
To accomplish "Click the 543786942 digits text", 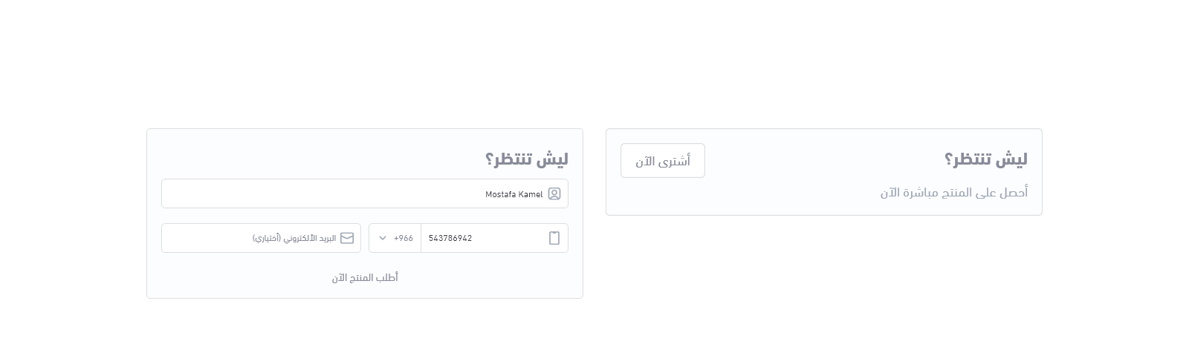I will tap(450, 238).
